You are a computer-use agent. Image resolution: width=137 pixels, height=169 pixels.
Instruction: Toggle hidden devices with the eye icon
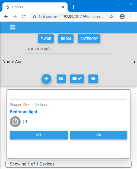click(x=93, y=79)
